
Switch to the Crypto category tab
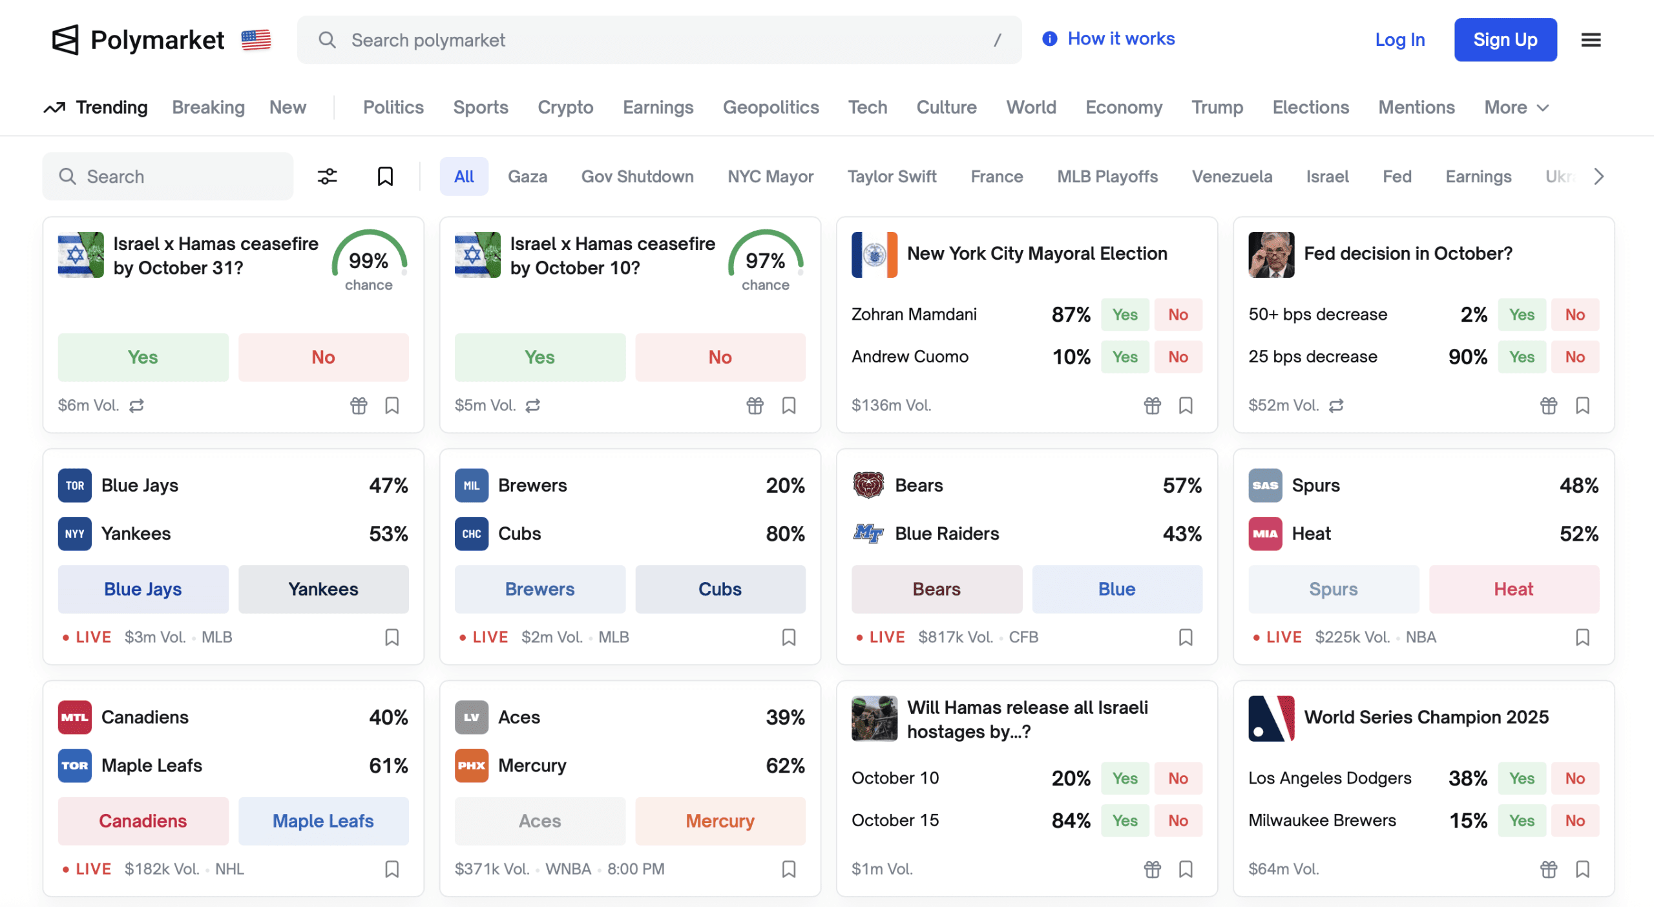tap(565, 107)
